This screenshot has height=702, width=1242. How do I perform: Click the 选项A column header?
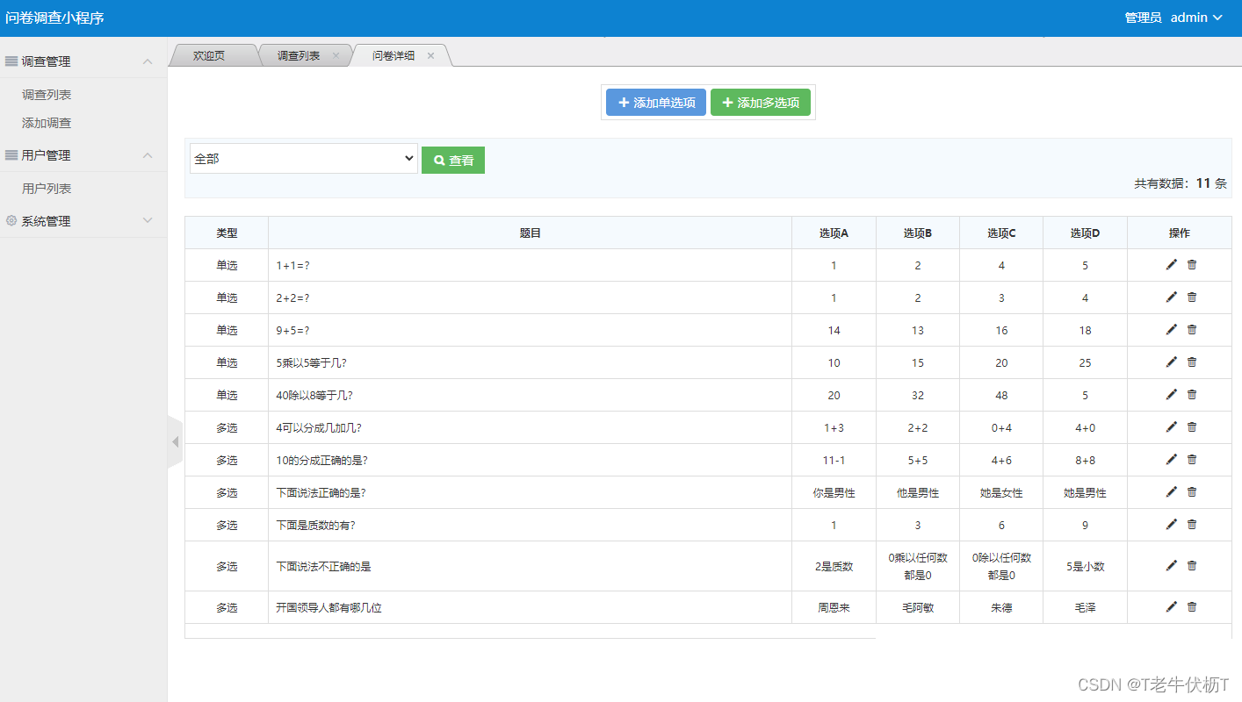tap(834, 233)
